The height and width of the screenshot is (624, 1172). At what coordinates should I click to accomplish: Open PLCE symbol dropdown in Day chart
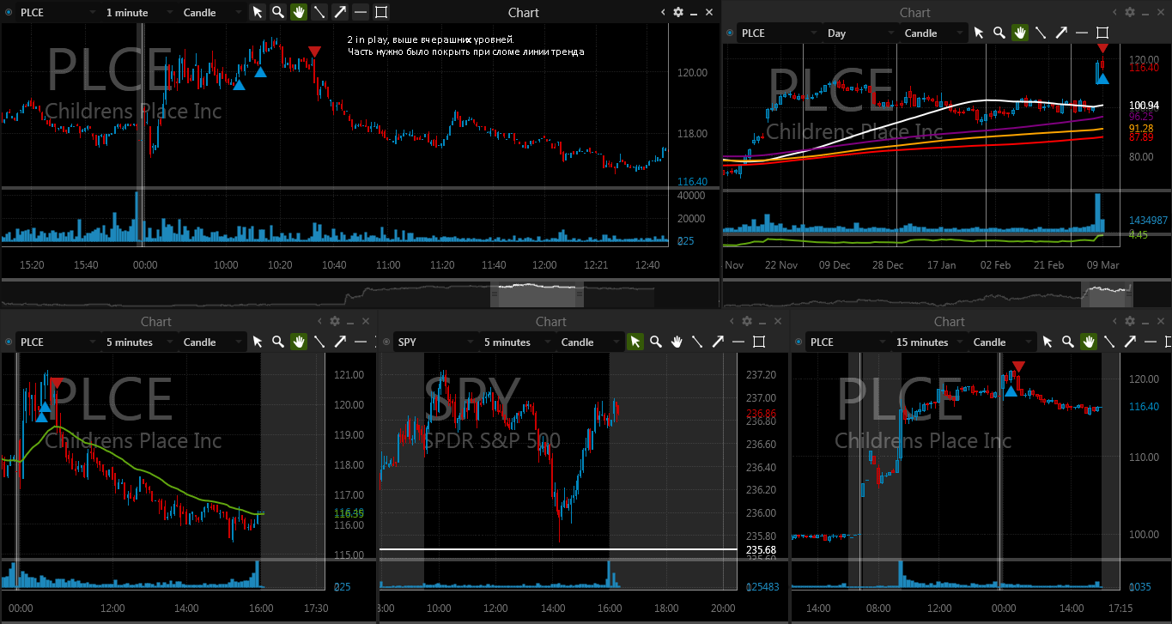tap(778, 33)
